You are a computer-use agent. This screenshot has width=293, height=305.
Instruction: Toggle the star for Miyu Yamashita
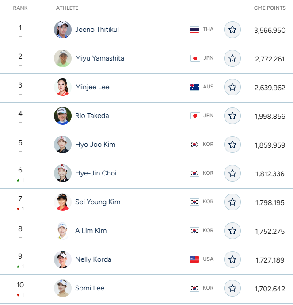click(232, 59)
